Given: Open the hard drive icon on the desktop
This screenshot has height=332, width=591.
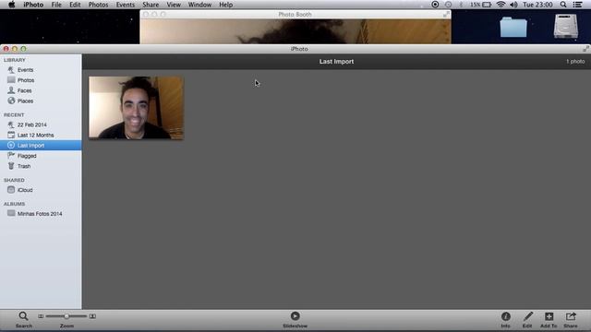Looking at the screenshot, I should (x=566, y=26).
